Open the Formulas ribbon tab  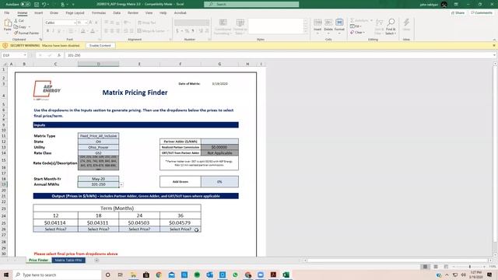point(99,13)
